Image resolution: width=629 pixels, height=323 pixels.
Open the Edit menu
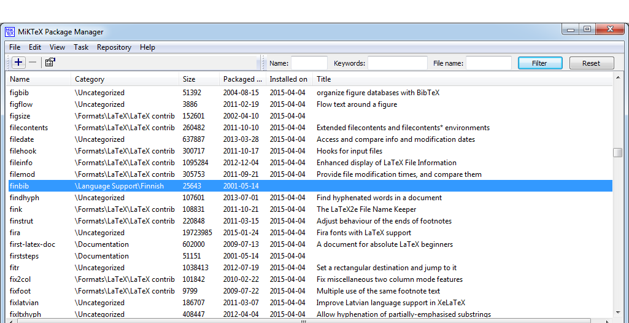pyautogui.click(x=35, y=47)
